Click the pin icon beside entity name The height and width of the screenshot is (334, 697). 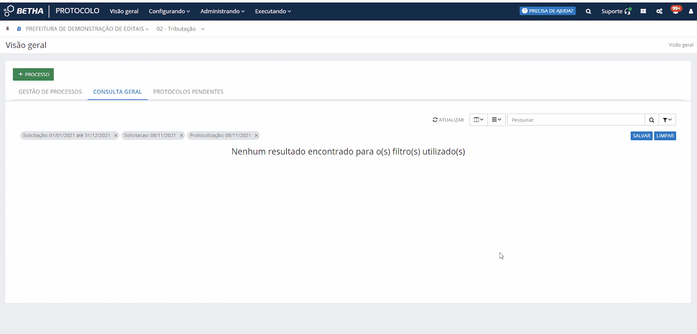(x=7, y=29)
